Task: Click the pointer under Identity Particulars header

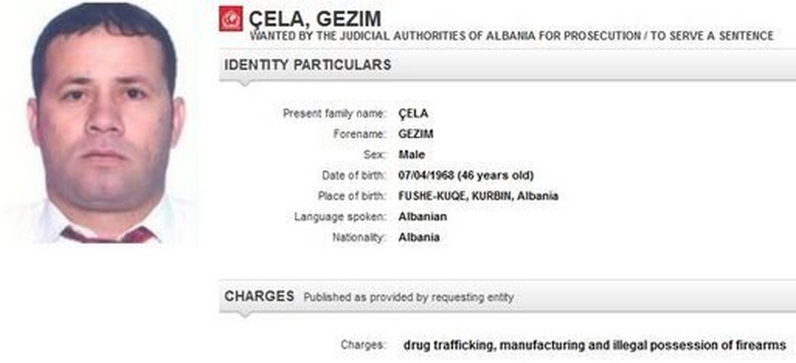Action: pyautogui.click(x=245, y=83)
